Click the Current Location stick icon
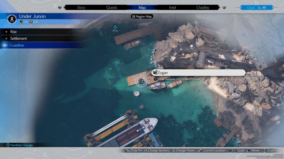 pyautogui.click(x=200, y=150)
